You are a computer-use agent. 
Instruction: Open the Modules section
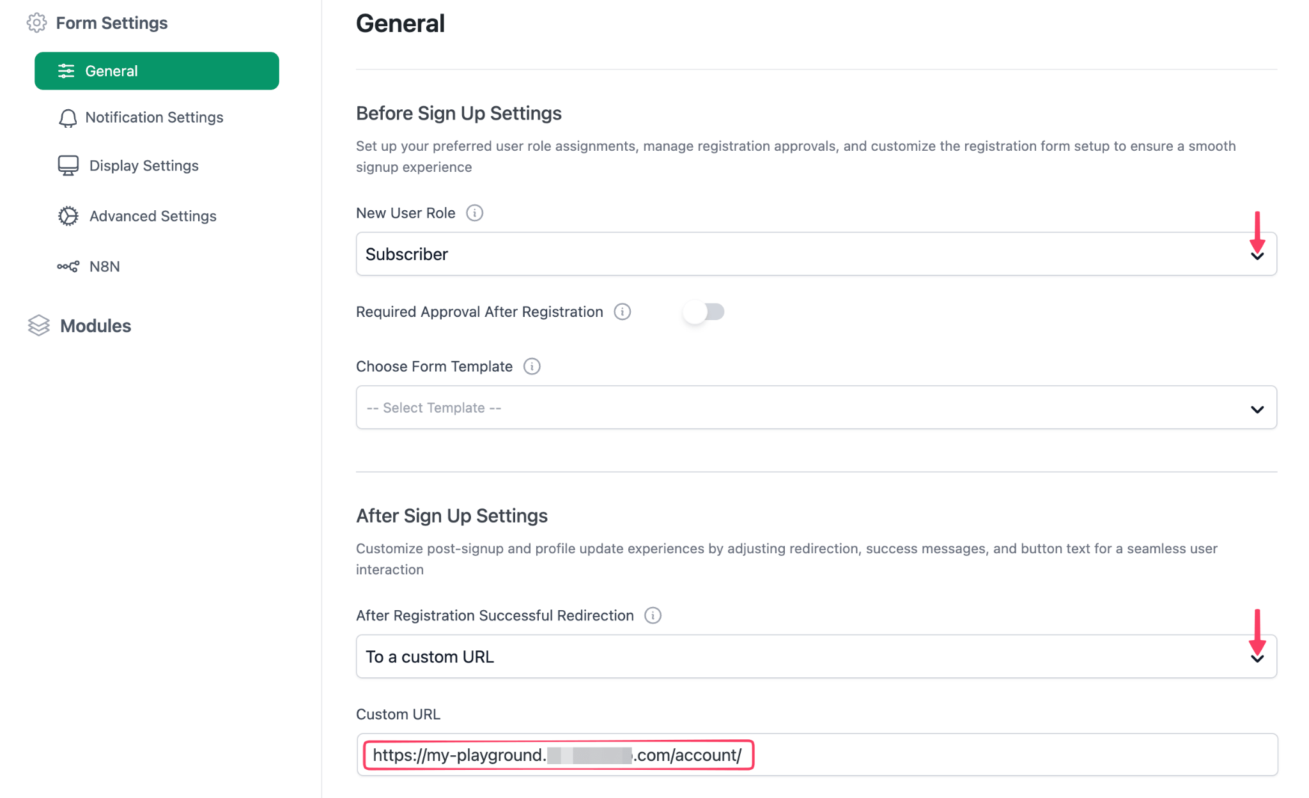[95, 326]
